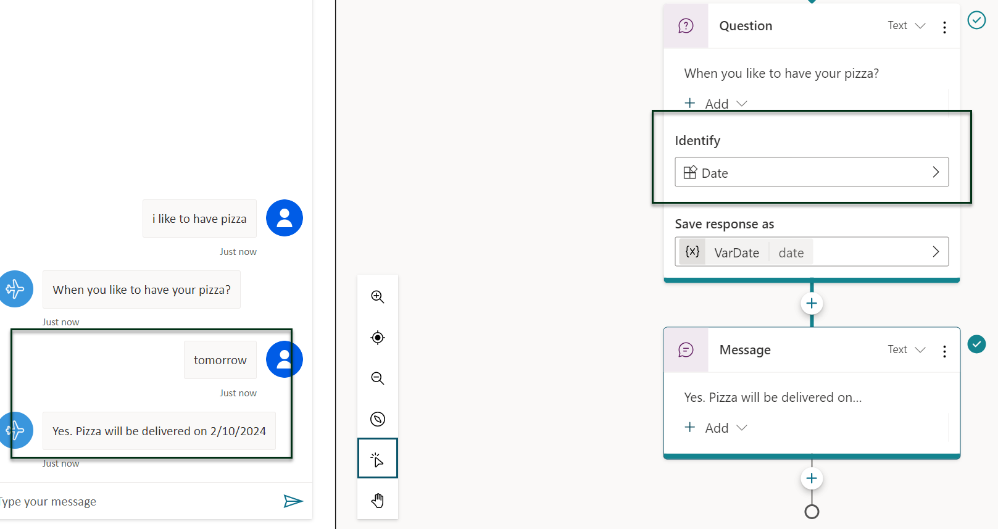Add node between Question and Message
Image resolution: width=998 pixels, height=529 pixels.
point(812,304)
